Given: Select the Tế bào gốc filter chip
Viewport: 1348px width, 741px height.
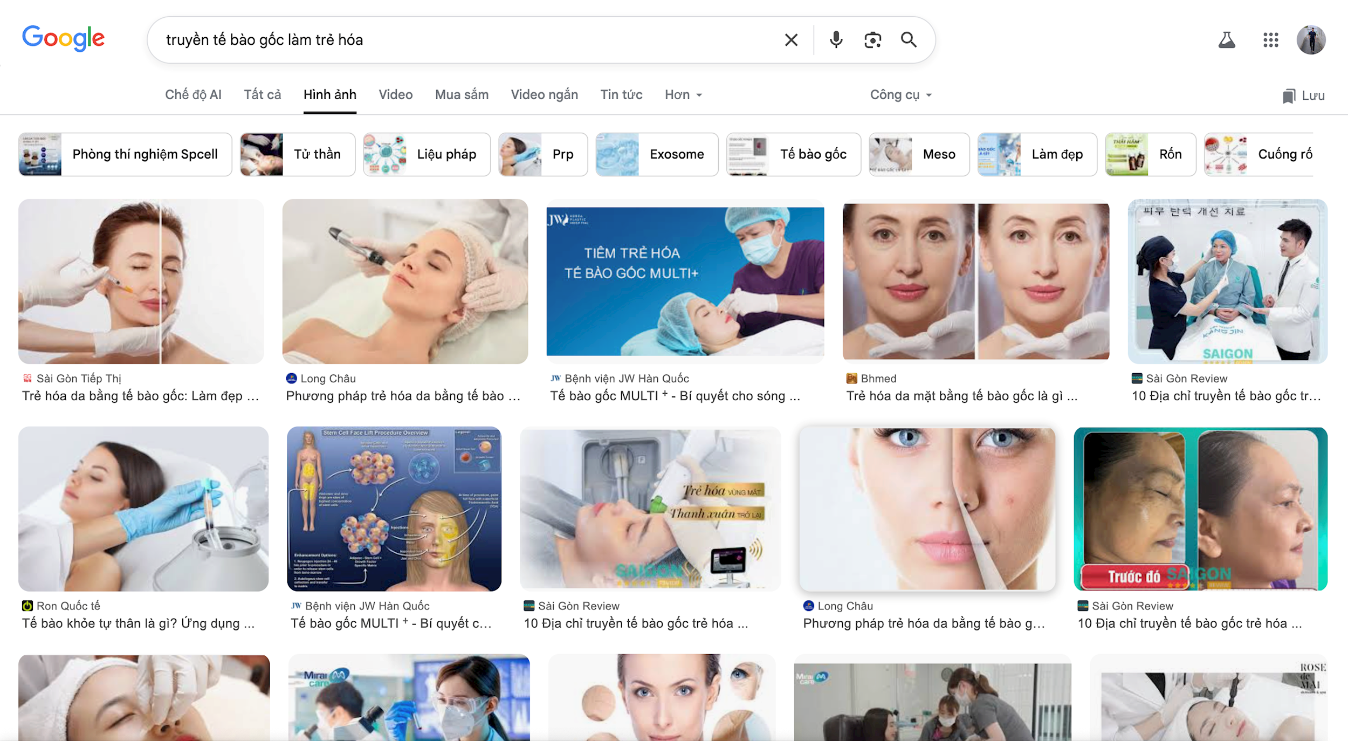Looking at the screenshot, I should tap(793, 155).
